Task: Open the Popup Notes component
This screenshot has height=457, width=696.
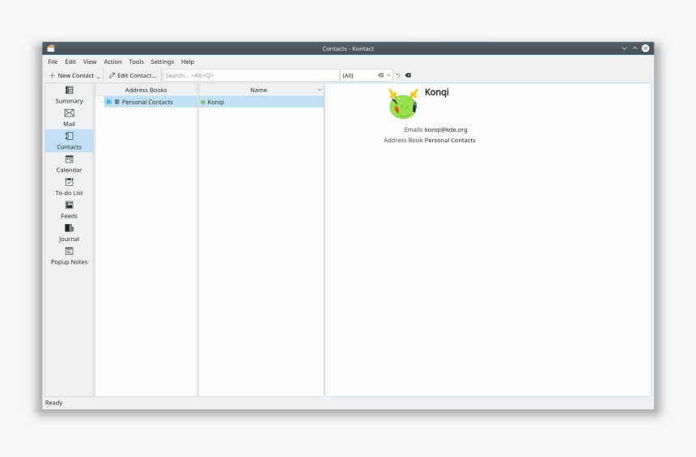Action: click(x=69, y=256)
